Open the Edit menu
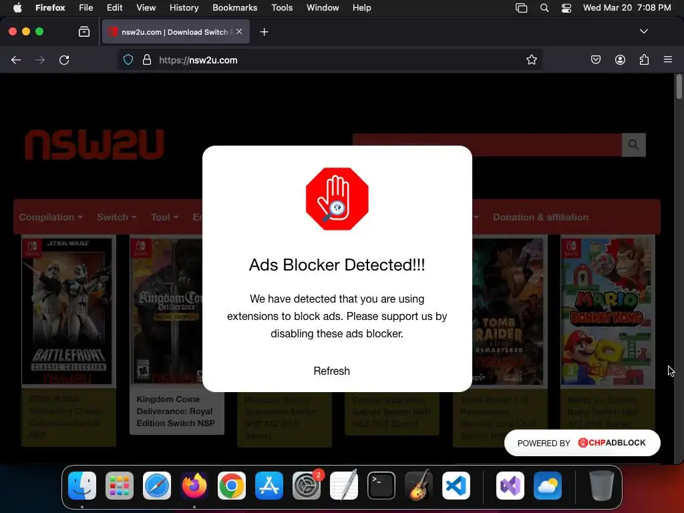This screenshot has width=684, height=513. (x=114, y=7)
